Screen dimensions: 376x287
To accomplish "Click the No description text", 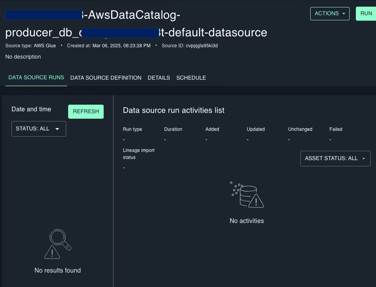I will pyautogui.click(x=23, y=57).
